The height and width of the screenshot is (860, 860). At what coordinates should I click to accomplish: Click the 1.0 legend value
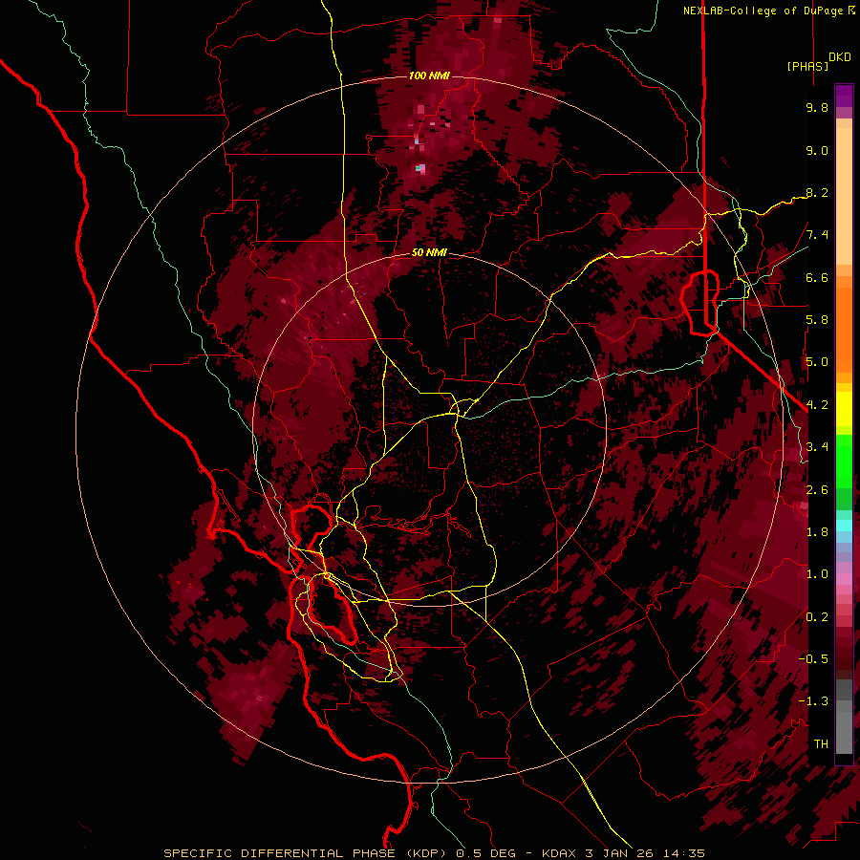(817, 574)
